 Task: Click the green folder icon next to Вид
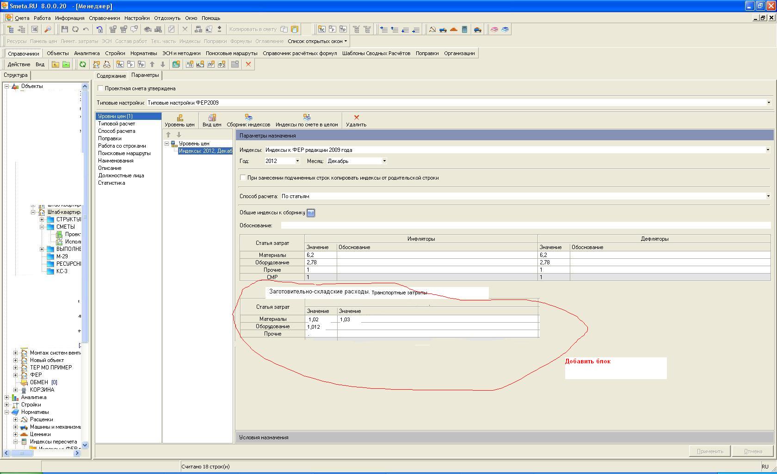pyautogui.click(x=66, y=64)
